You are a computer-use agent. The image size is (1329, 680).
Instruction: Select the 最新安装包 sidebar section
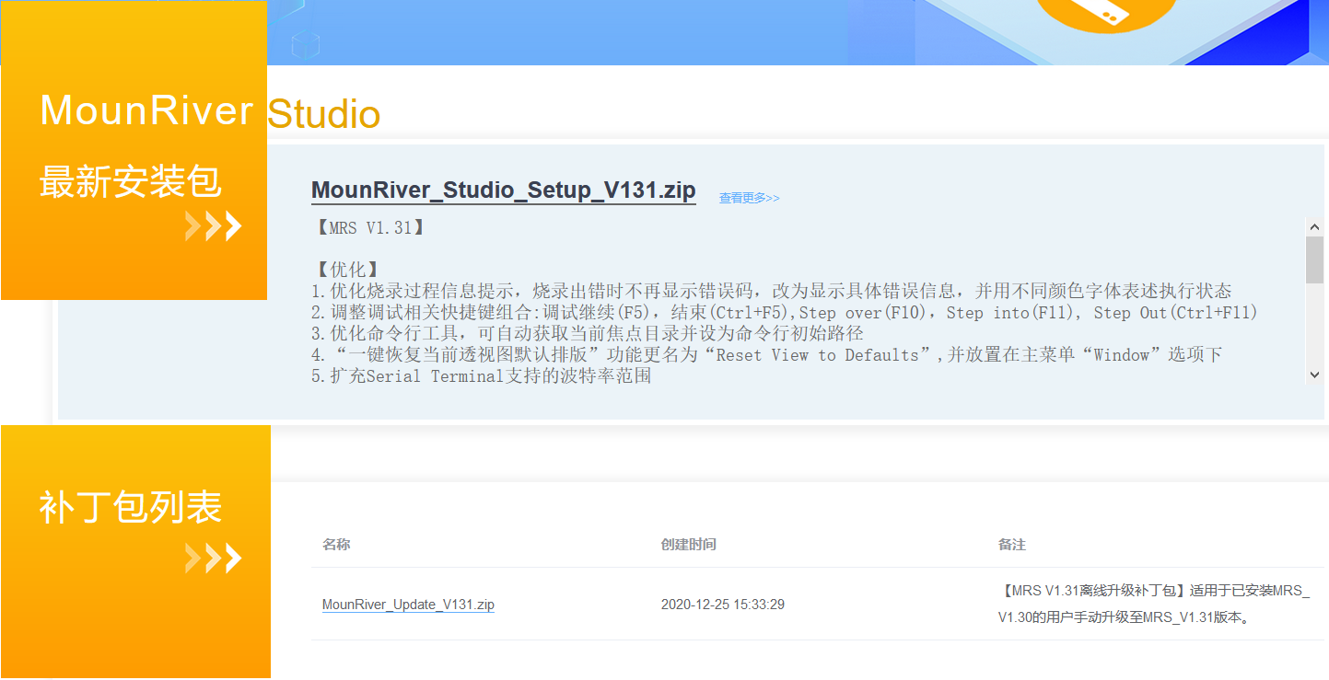129,181
